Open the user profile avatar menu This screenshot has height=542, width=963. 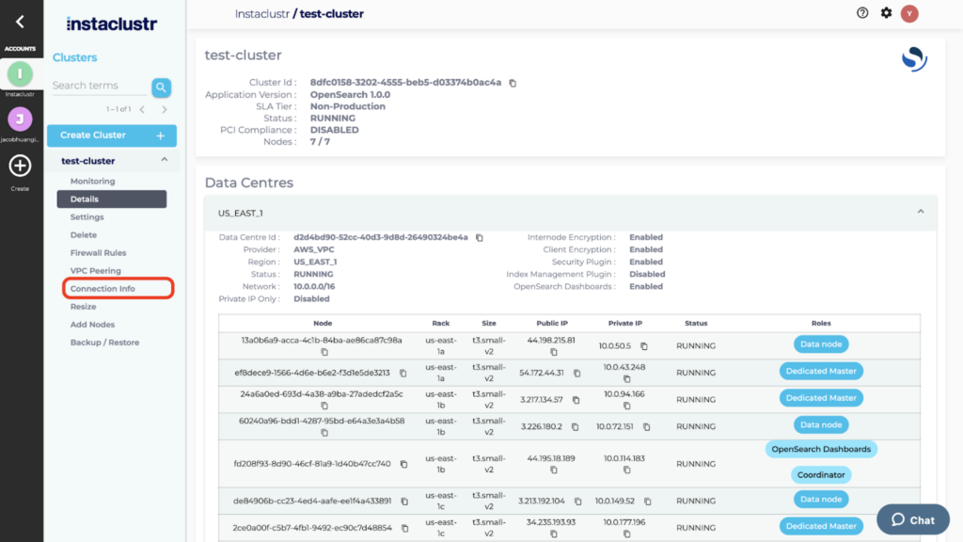click(909, 13)
